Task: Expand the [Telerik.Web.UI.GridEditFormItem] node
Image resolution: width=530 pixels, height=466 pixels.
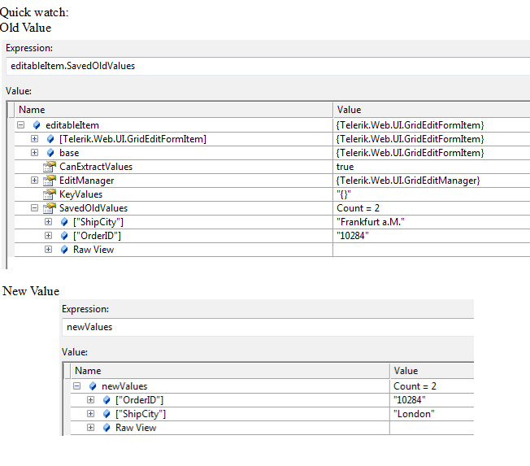Action: click(x=34, y=139)
